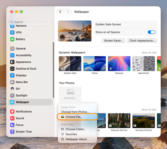
Task: Click download icon on Sonoma Horizon thumbnail
Action: (152, 125)
